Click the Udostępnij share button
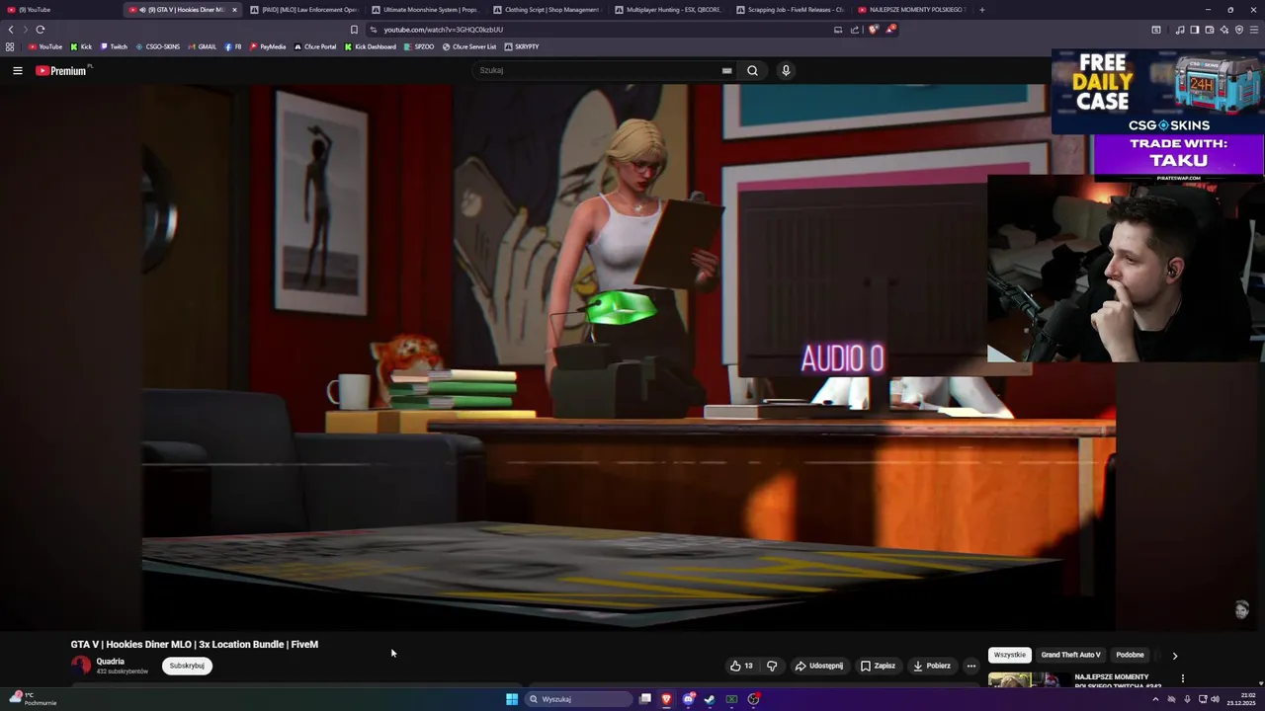 click(819, 666)
